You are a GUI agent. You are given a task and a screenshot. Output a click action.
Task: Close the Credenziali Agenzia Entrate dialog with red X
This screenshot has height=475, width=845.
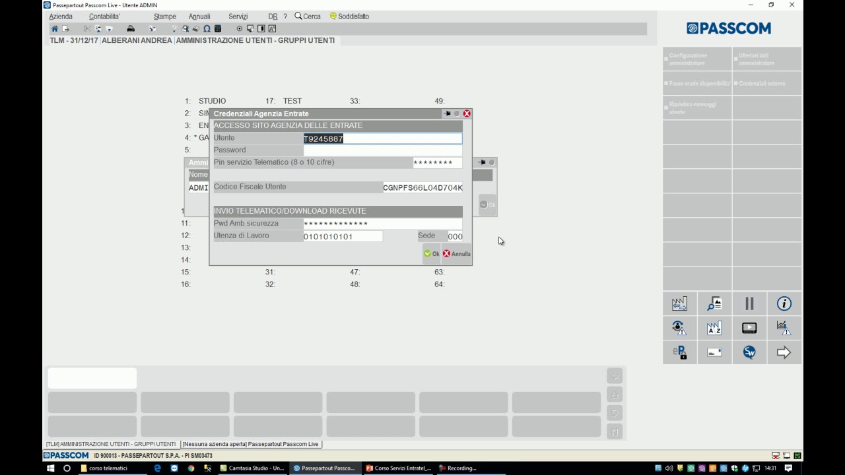coord(467,113)
